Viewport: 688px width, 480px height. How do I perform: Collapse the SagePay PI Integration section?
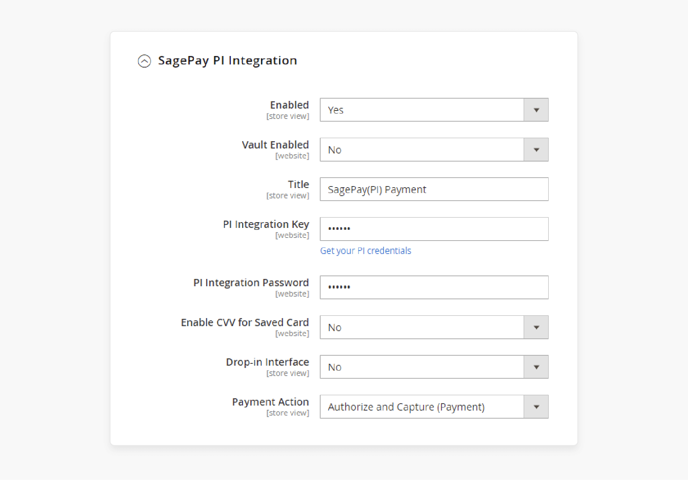144,61
